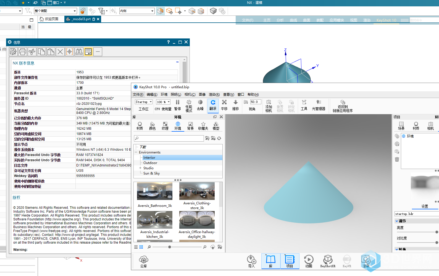Open the KeyShot 帮助(H) menu
The height and width of the screenshot is (276, 439).
253,95
